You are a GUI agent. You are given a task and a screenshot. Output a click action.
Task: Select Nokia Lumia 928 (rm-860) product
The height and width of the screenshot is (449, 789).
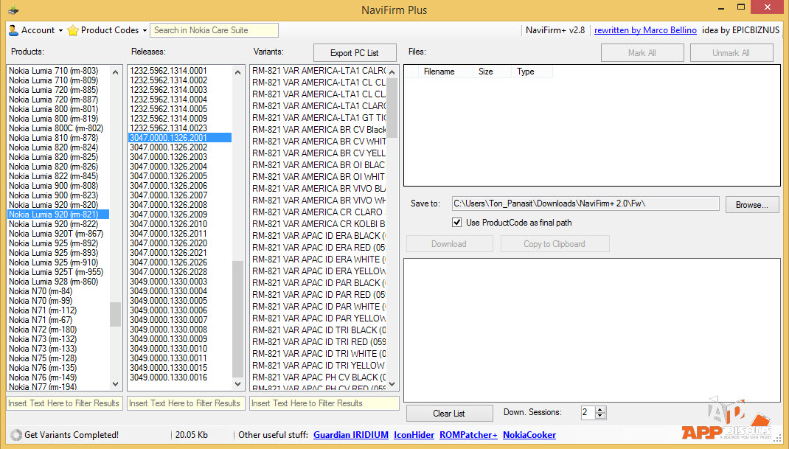click(58, 282)
